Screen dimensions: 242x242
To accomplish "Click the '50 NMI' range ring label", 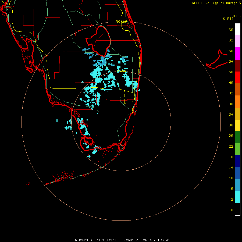I will pyautogui.click(x=121, y=71).
